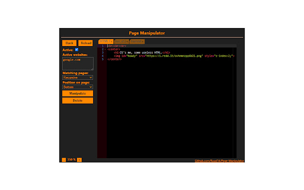
Task: Click the Delete button
Action: pyautogui.click(x=77, y=100)
